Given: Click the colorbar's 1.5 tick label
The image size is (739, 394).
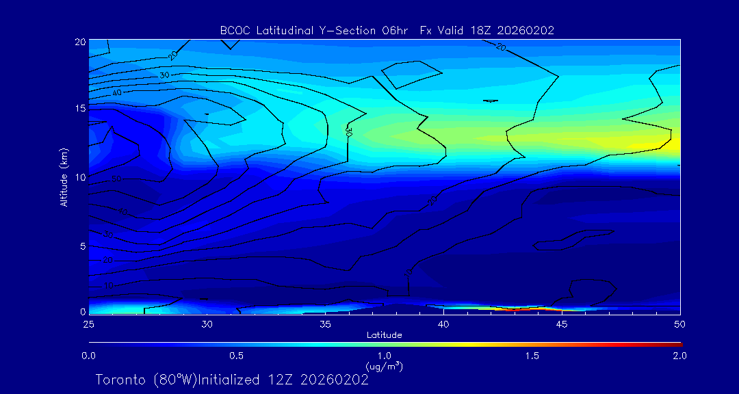Looking at the screenshot, I should pyautogui.click(x=532, y=356).
